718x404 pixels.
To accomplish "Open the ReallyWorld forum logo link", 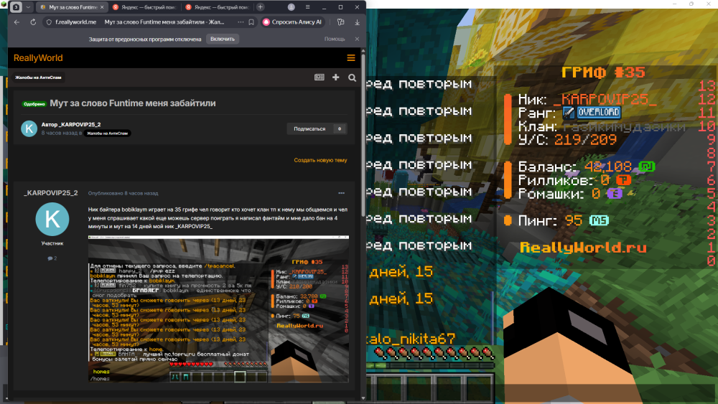I will pyautogui.click(x=38, y=58).
